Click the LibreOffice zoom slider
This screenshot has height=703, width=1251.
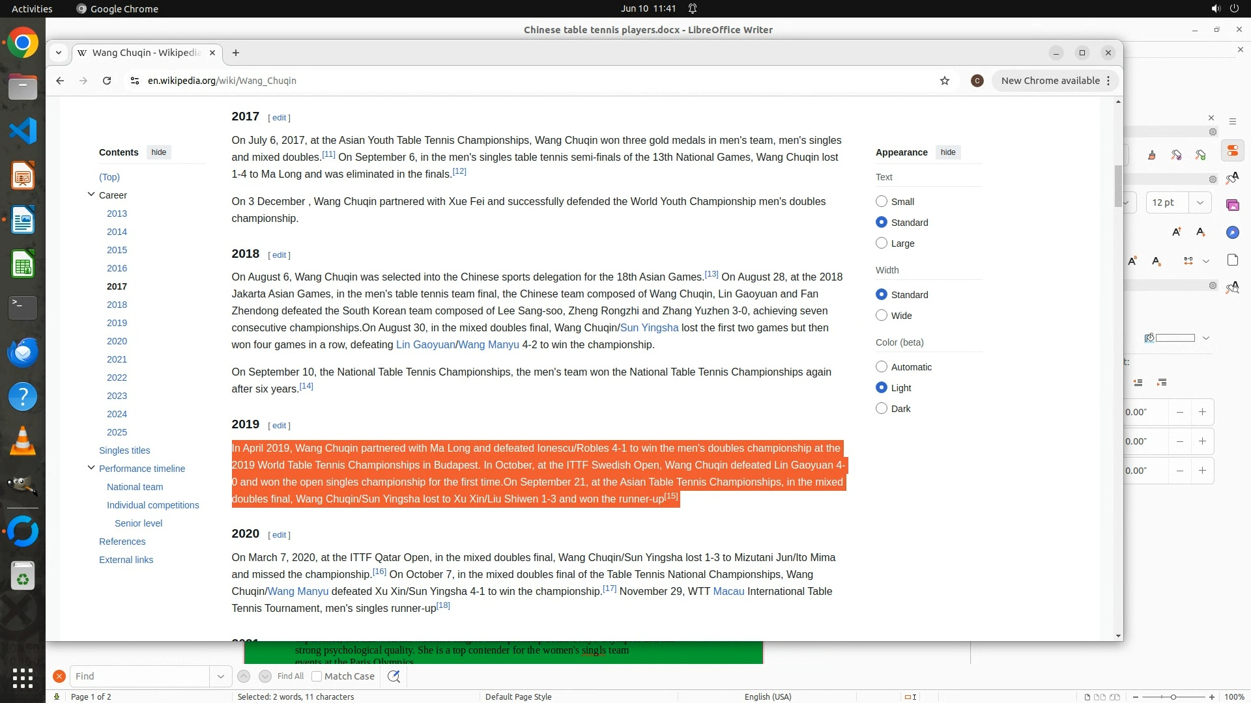click(1173, 697)
